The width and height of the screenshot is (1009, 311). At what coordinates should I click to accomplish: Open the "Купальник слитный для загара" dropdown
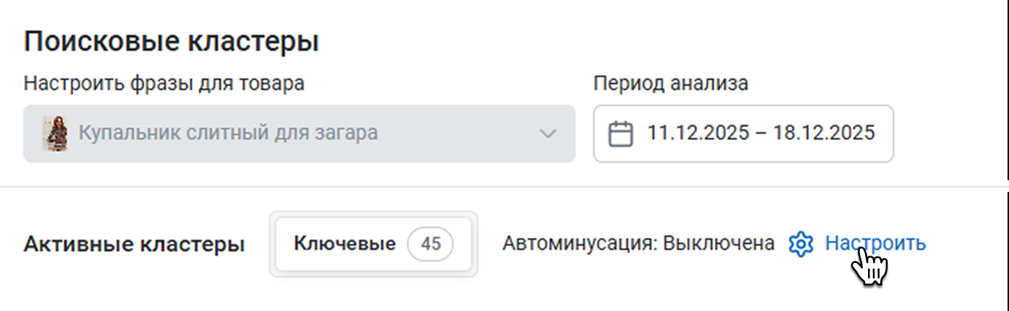300,134
